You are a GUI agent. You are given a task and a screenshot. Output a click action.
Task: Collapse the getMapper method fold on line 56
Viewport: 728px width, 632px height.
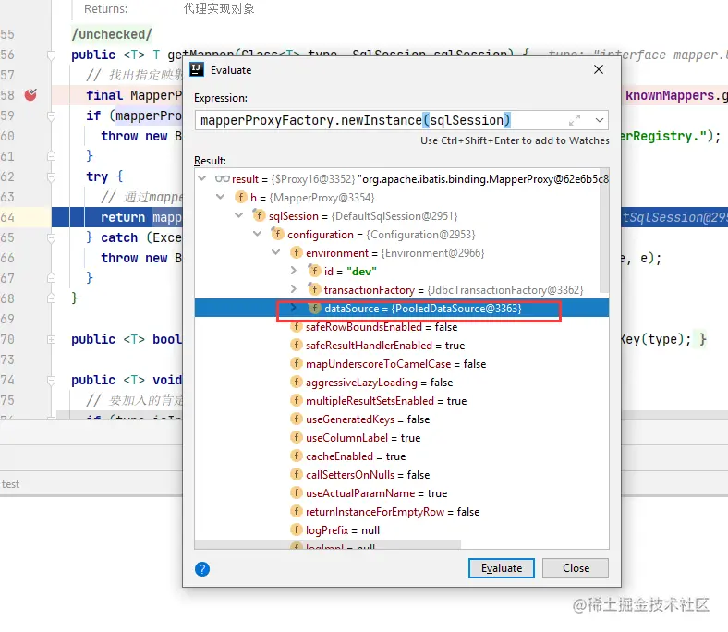pos(51,55)
